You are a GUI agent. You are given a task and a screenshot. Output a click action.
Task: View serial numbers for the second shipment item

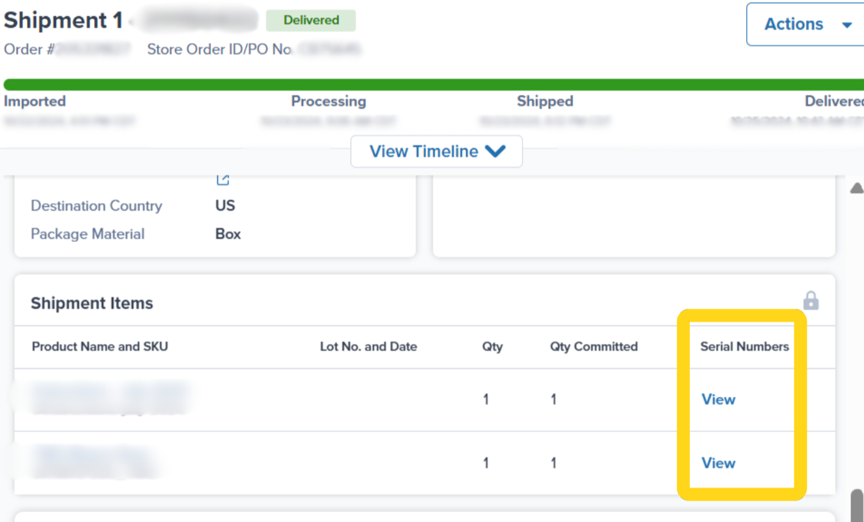718,463
